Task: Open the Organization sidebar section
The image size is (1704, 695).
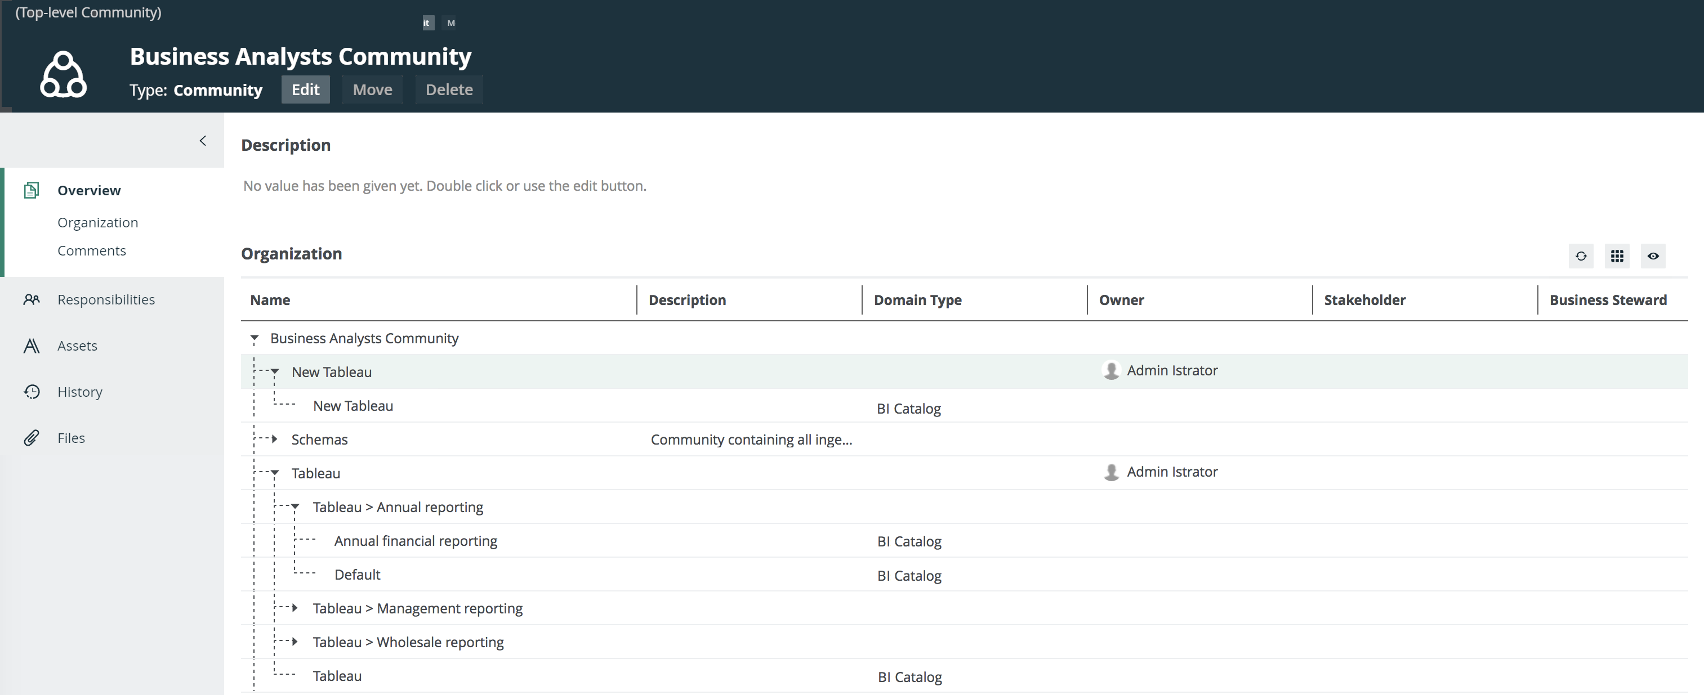Action: click(98, 223)
